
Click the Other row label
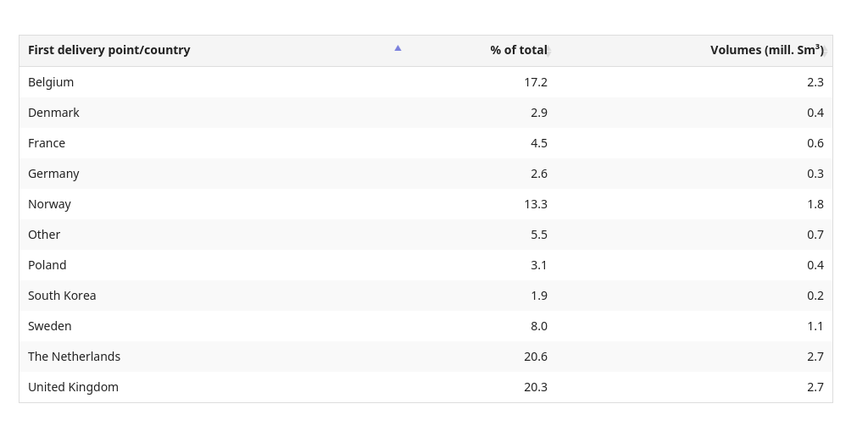44,235
